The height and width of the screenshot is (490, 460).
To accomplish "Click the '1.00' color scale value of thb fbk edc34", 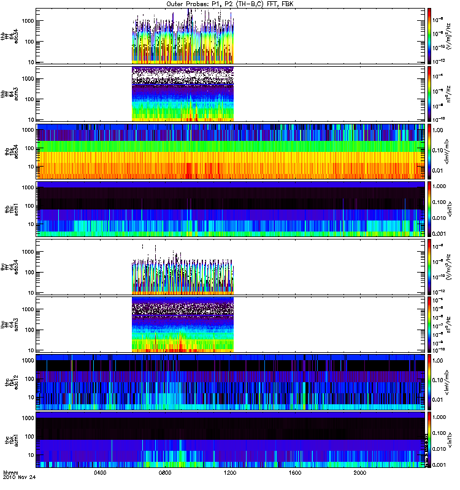I will click(438, 130).
